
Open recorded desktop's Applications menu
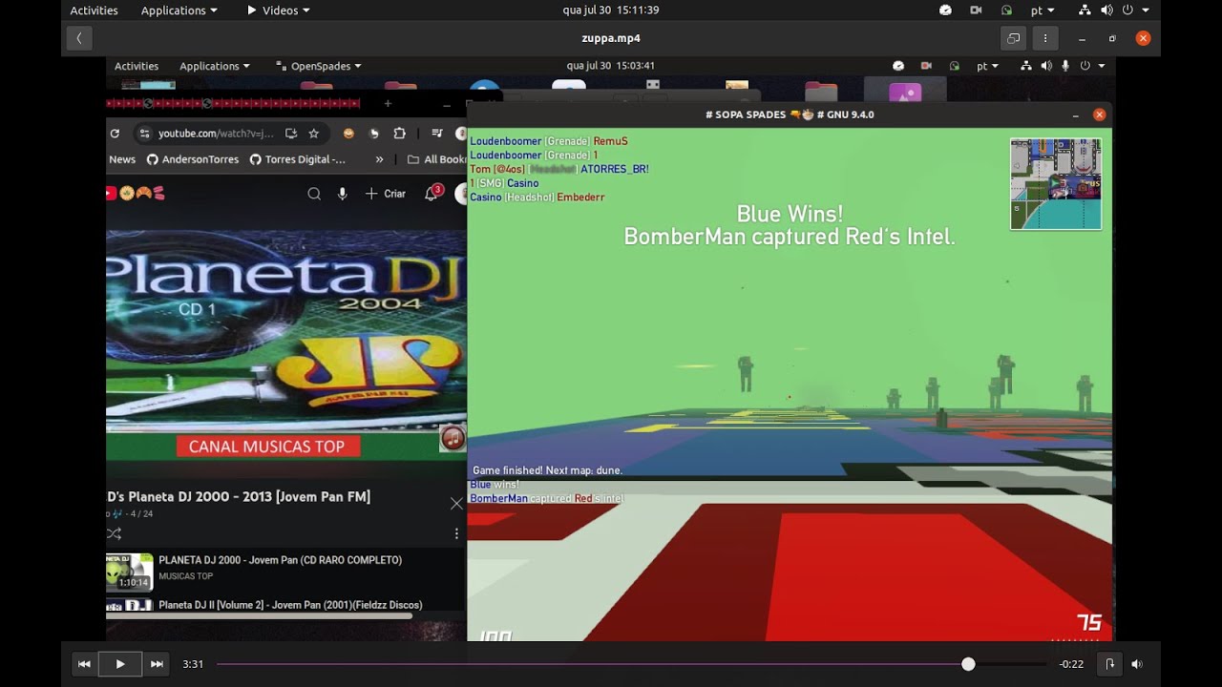tap(215, 66)
